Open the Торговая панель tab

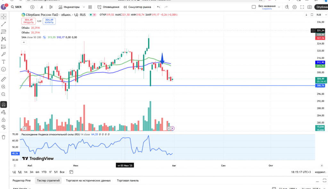tap(128, 180)
